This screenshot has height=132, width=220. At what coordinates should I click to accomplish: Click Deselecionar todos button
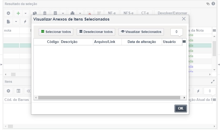click(96, 32)
